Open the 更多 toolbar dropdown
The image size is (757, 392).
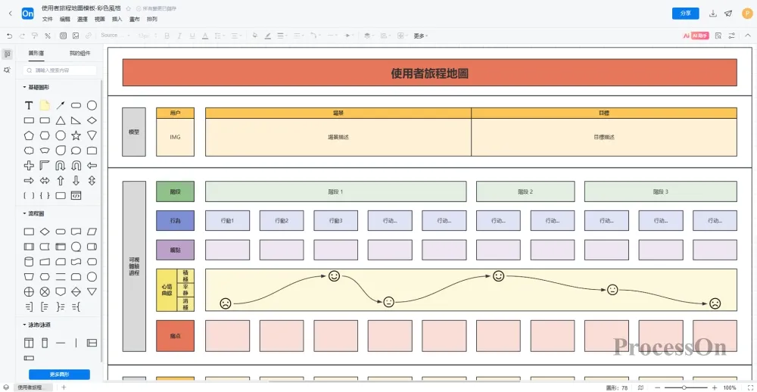[420, 36]
